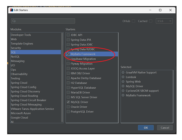The width and height of the screenshot is (182, 140).
Task: Enable the Cached checkbox
Action: (x=151, y=21)
